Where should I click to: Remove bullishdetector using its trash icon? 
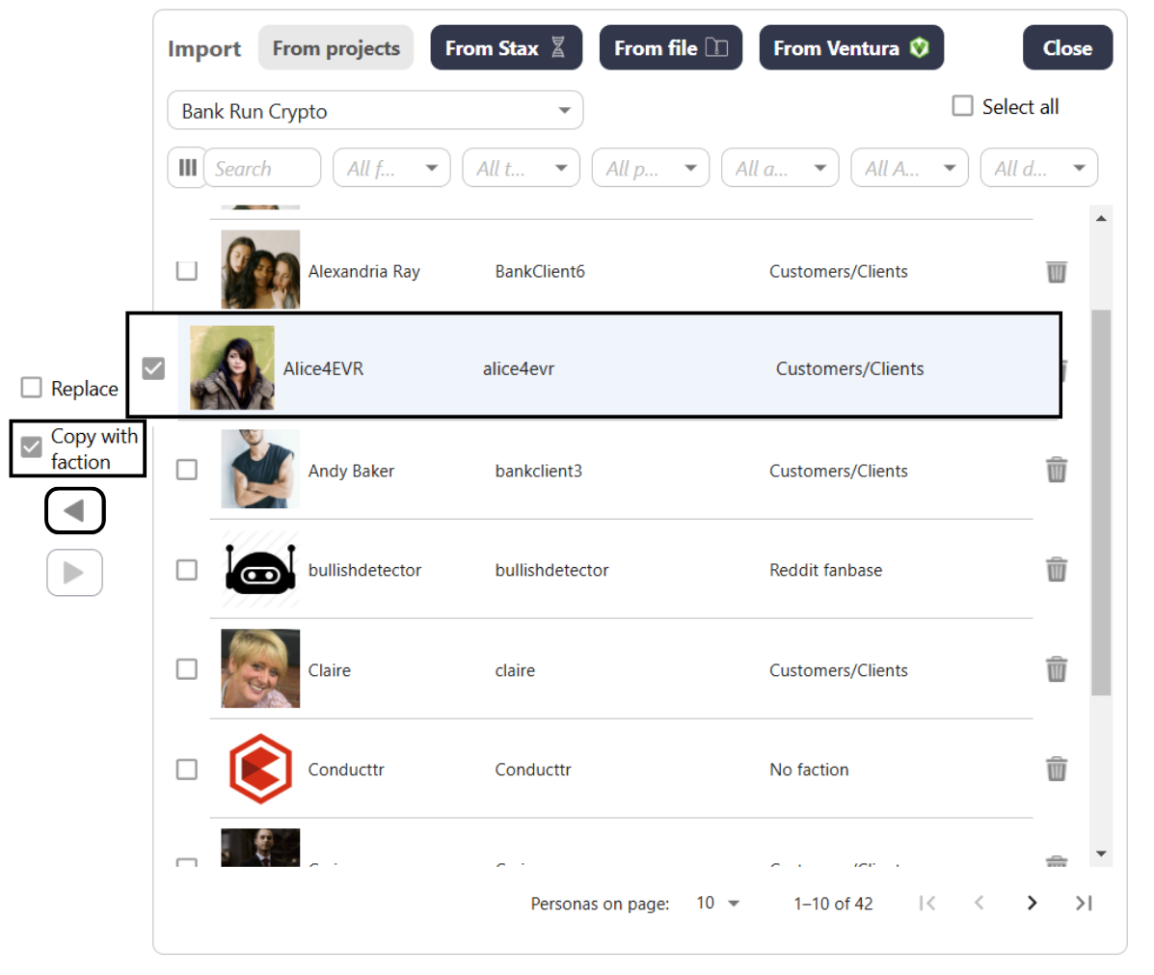1057,570
